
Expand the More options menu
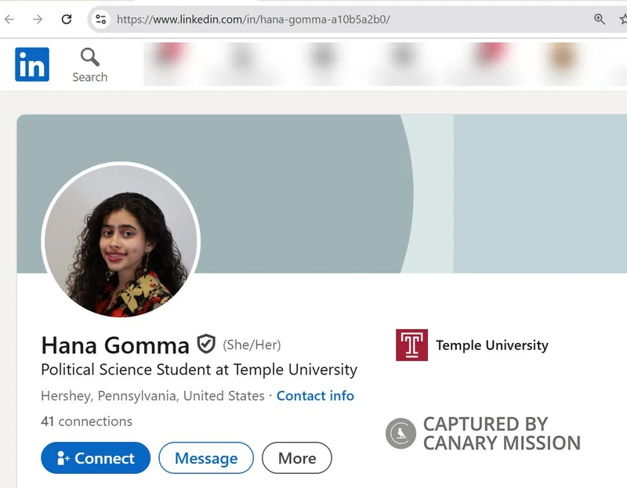296,458
